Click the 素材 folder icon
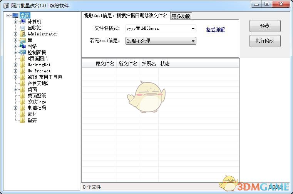Image resolution: width=293 pixels, height=194 pixels. 23,114
